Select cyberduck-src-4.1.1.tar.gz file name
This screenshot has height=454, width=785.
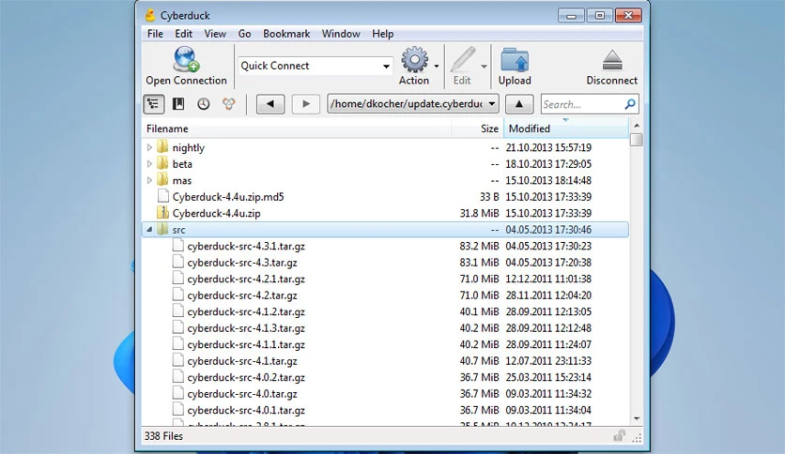point(246,344)
